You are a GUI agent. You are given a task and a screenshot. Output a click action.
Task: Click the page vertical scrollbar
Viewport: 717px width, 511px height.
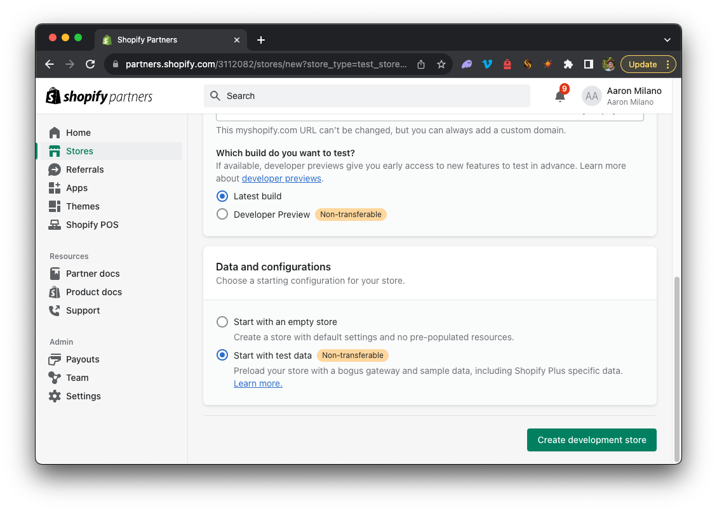677,369
